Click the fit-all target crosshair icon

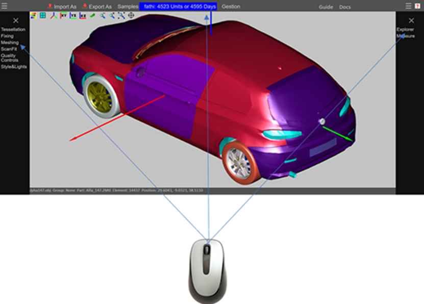click(x=131, y=15)
